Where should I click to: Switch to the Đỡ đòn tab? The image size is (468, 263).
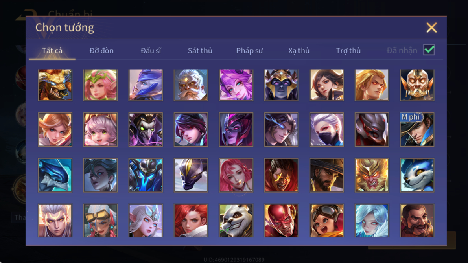(x=101, y=51)
